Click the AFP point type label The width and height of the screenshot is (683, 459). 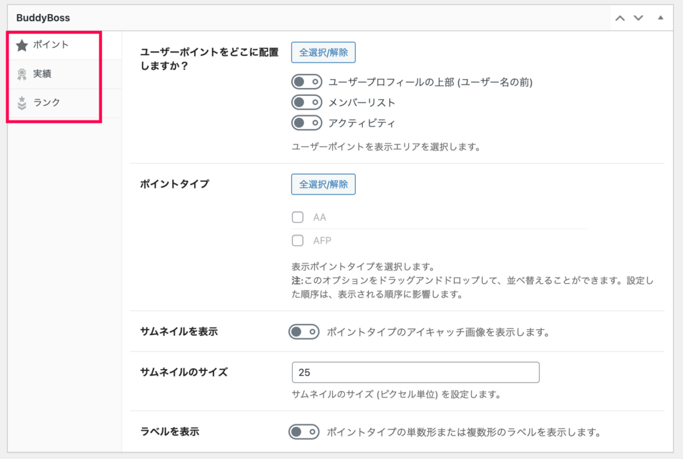[322, 240]
